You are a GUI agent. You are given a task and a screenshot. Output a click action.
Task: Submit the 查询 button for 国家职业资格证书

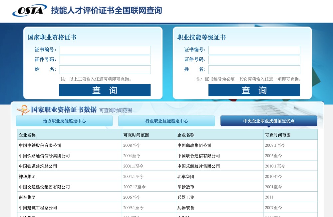(105, 90)
